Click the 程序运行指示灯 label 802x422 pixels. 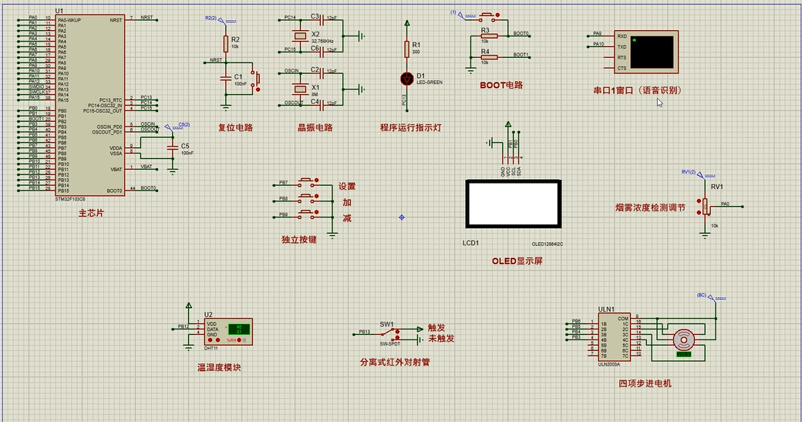pos(410,127)
